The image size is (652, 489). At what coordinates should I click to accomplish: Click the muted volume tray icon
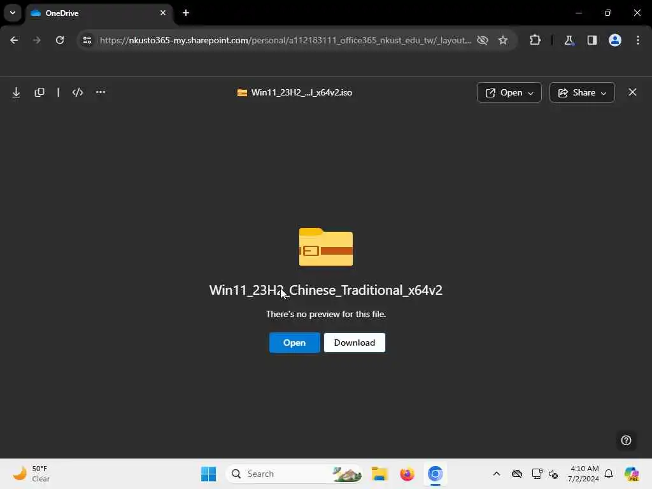click(x=553, y=474)
